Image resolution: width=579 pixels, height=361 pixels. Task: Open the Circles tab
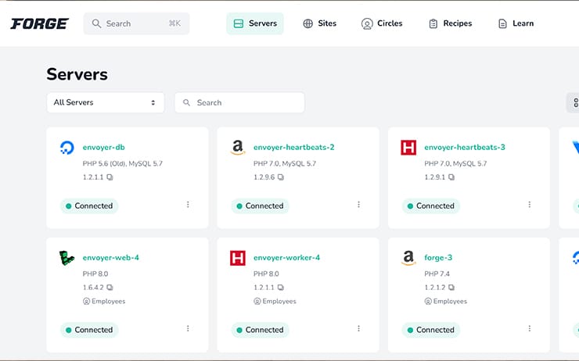[382, 23]
